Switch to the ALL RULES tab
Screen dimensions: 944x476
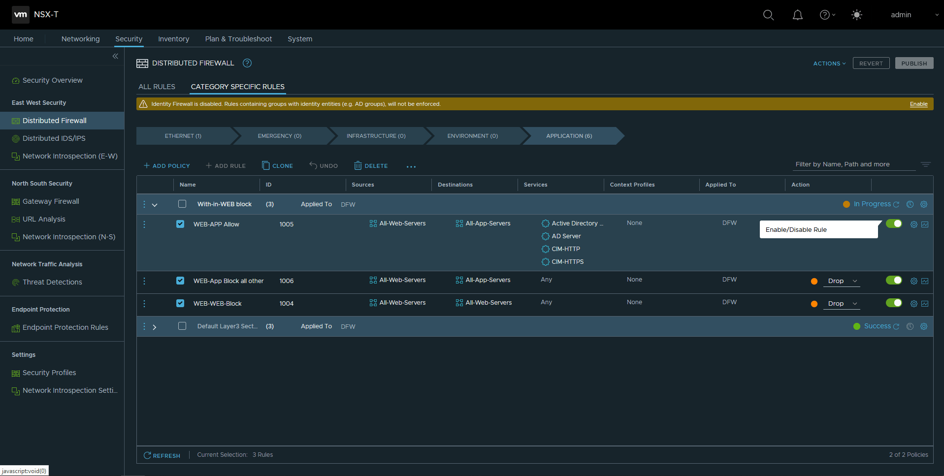157,87
